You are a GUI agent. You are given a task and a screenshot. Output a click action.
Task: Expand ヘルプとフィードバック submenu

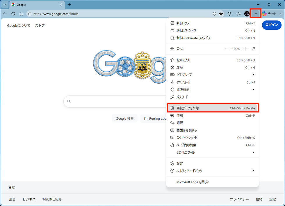point(212,171)
